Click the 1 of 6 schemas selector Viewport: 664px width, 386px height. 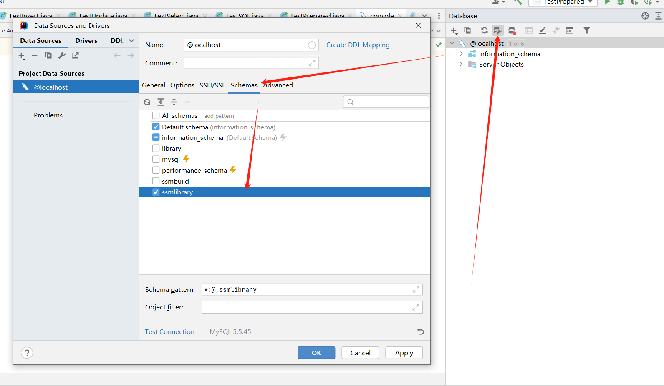(516, 44)
